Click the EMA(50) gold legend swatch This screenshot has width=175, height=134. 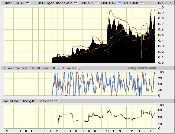tap(97, 3)
